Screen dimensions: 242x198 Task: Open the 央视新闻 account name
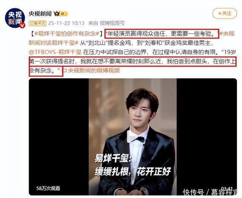[x=40, y=14]
